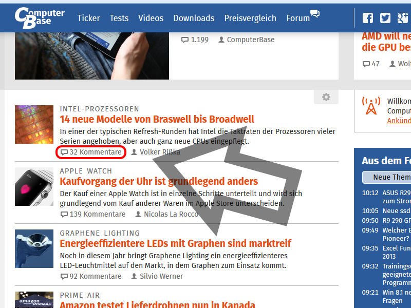This screenshot has height=308, width=411.
Task: Open the AMD will GPU sidebar headline
Action: click(386, 42)
